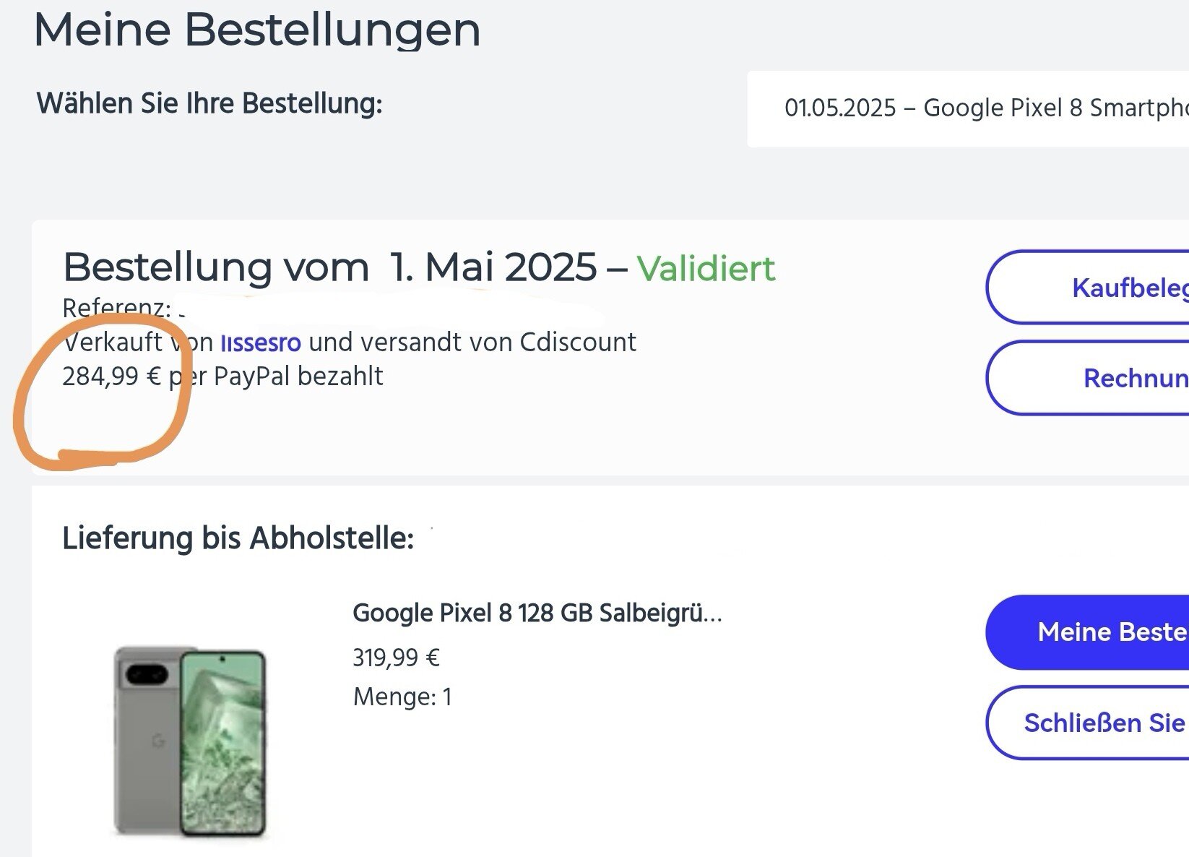This screenshot has width=1189, height=857.
Task: Click the green Validiert order status
Action: point(706,269)
